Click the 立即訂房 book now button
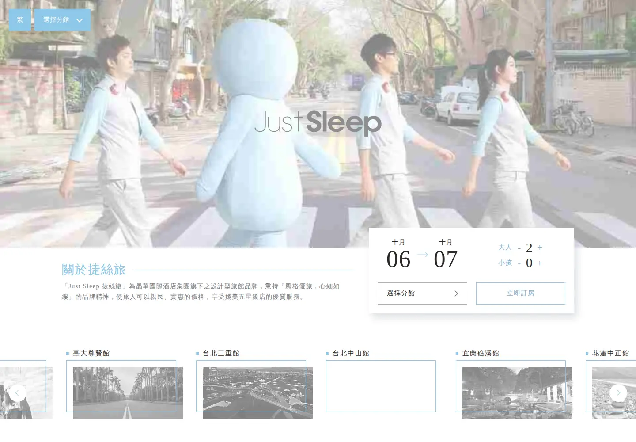The height and width of the screenshot is (442, 636). [521, 293]
